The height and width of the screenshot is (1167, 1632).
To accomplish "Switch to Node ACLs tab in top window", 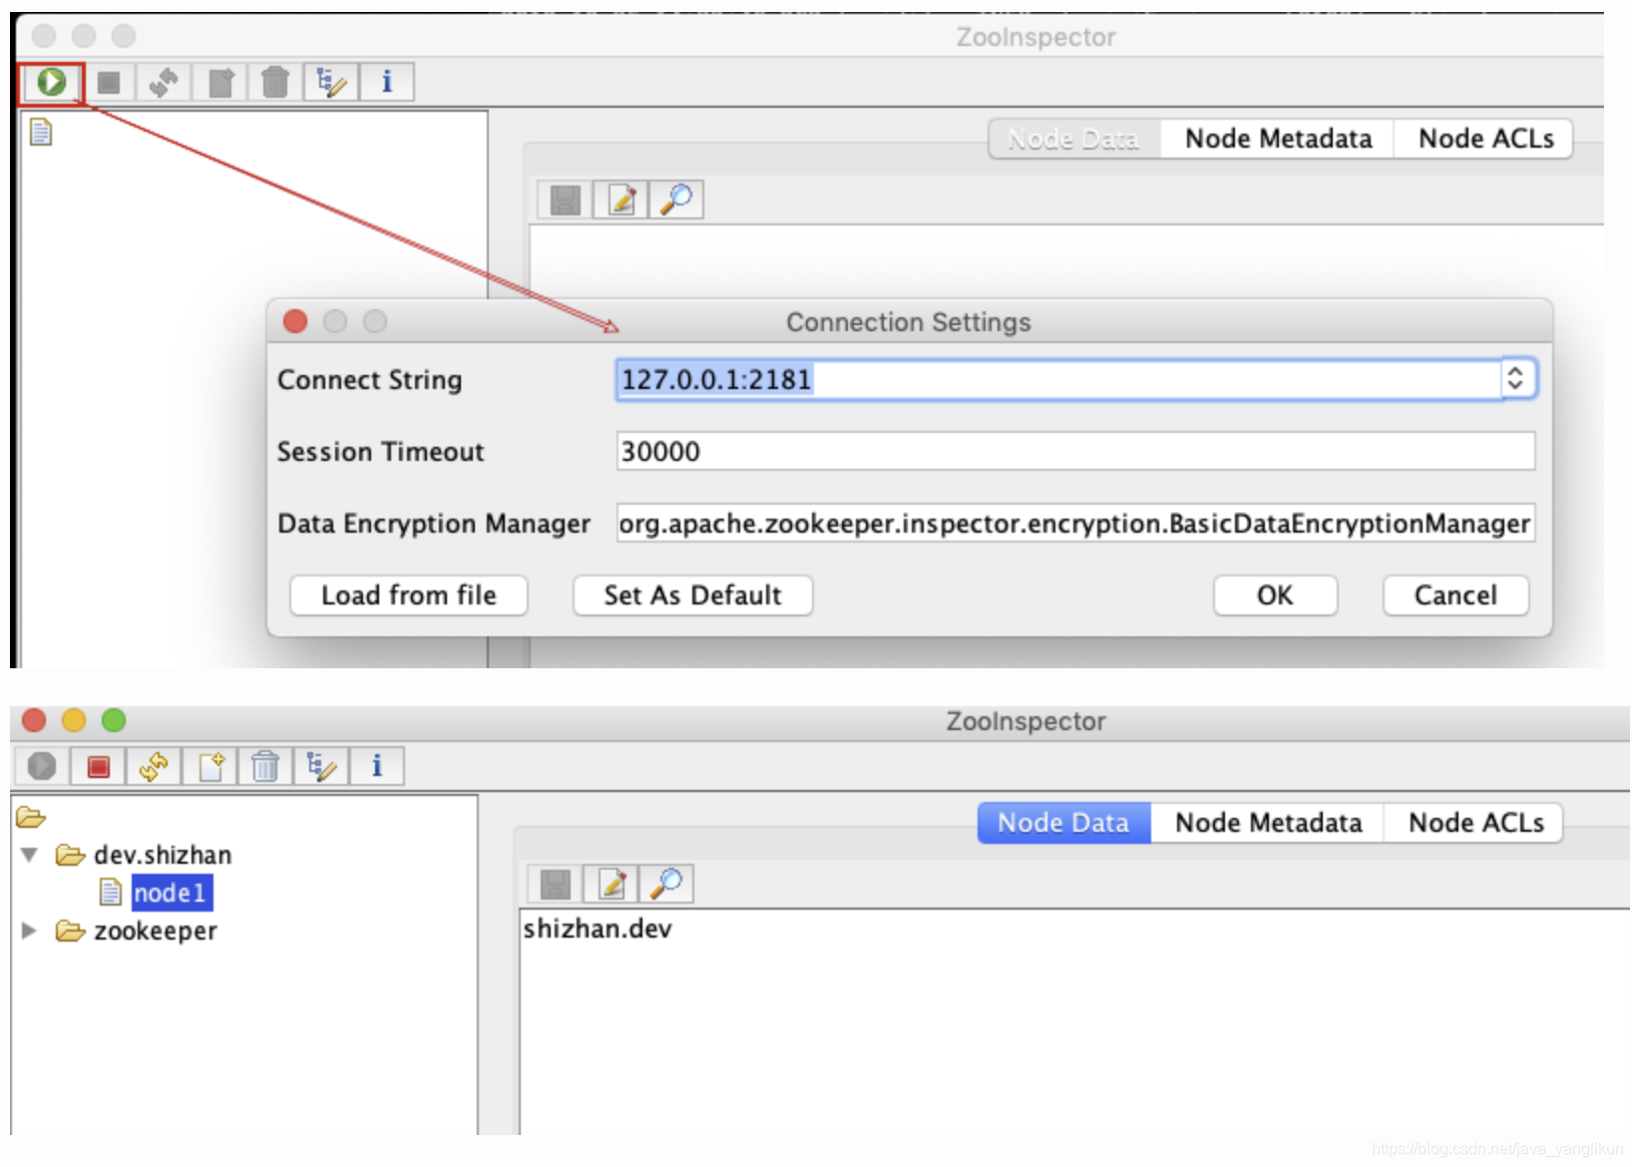I will click(x=1485, y=139).
